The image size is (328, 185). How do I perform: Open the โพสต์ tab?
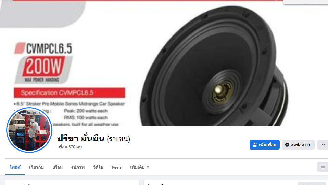point(15,167)
